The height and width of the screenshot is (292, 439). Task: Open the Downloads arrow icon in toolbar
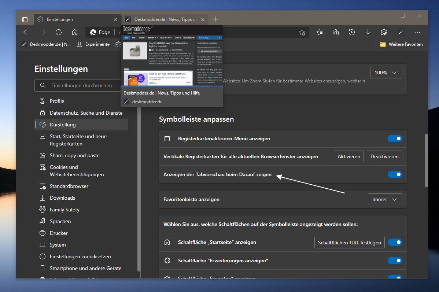368,33
